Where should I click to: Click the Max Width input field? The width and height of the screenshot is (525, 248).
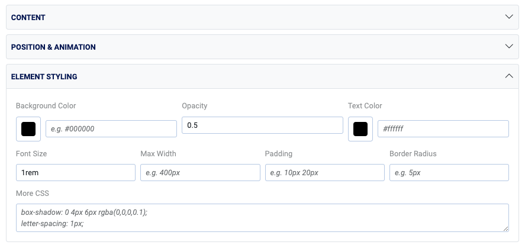[200, 173]
